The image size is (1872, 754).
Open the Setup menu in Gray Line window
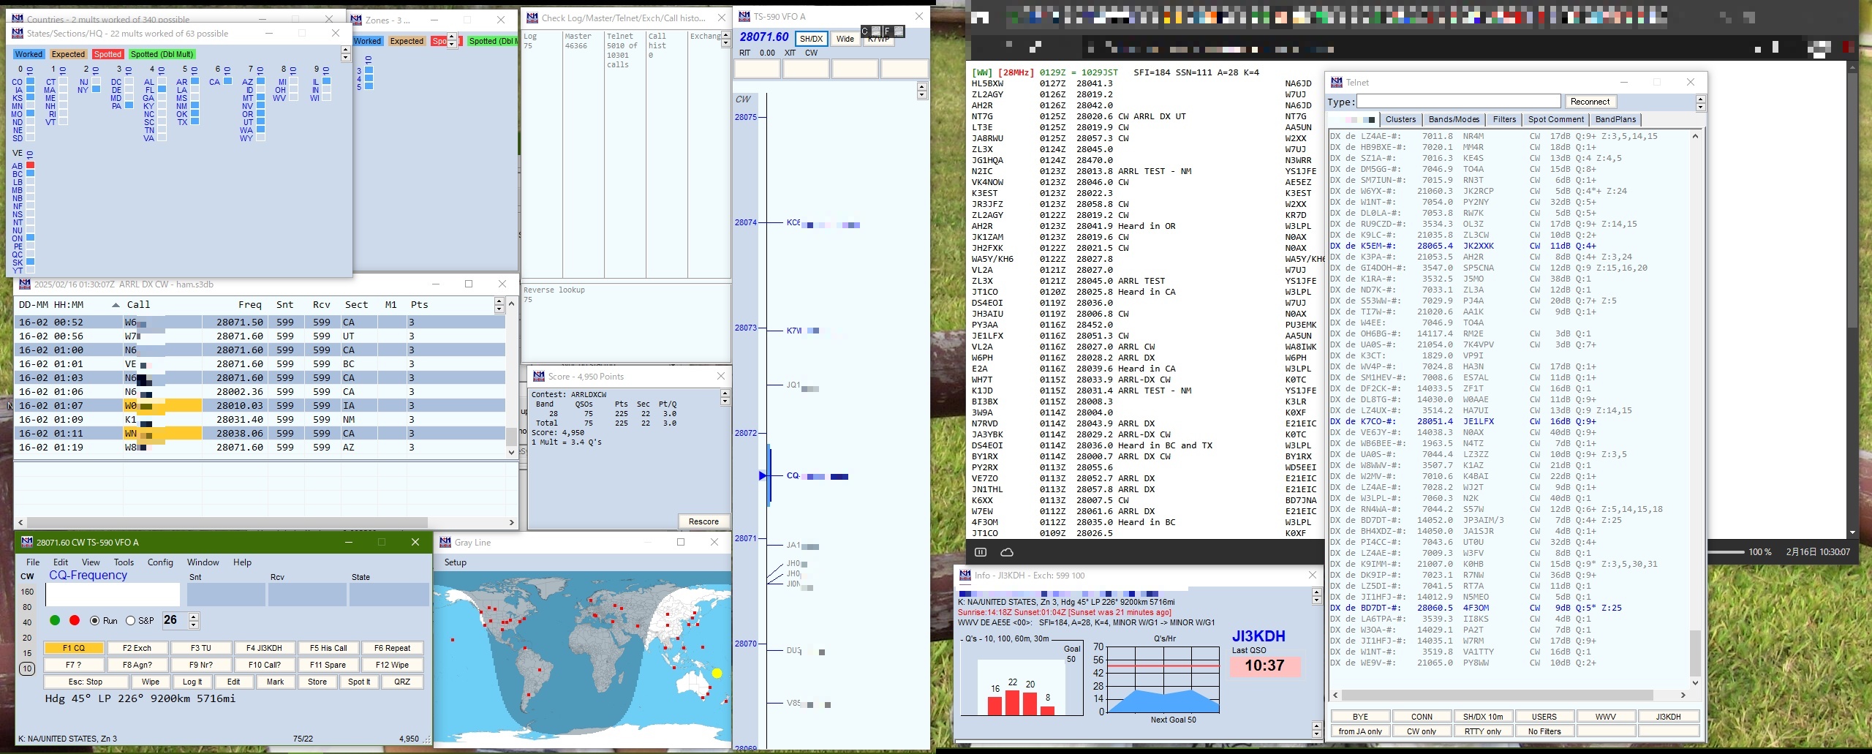click(455, 562)
